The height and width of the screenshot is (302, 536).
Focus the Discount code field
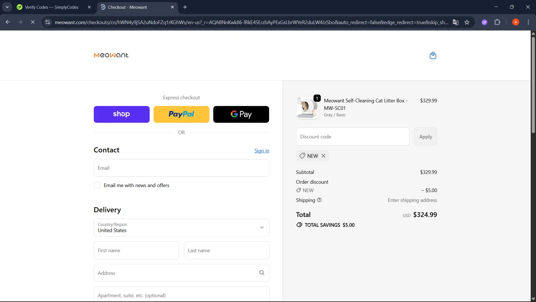pos(353,137)
